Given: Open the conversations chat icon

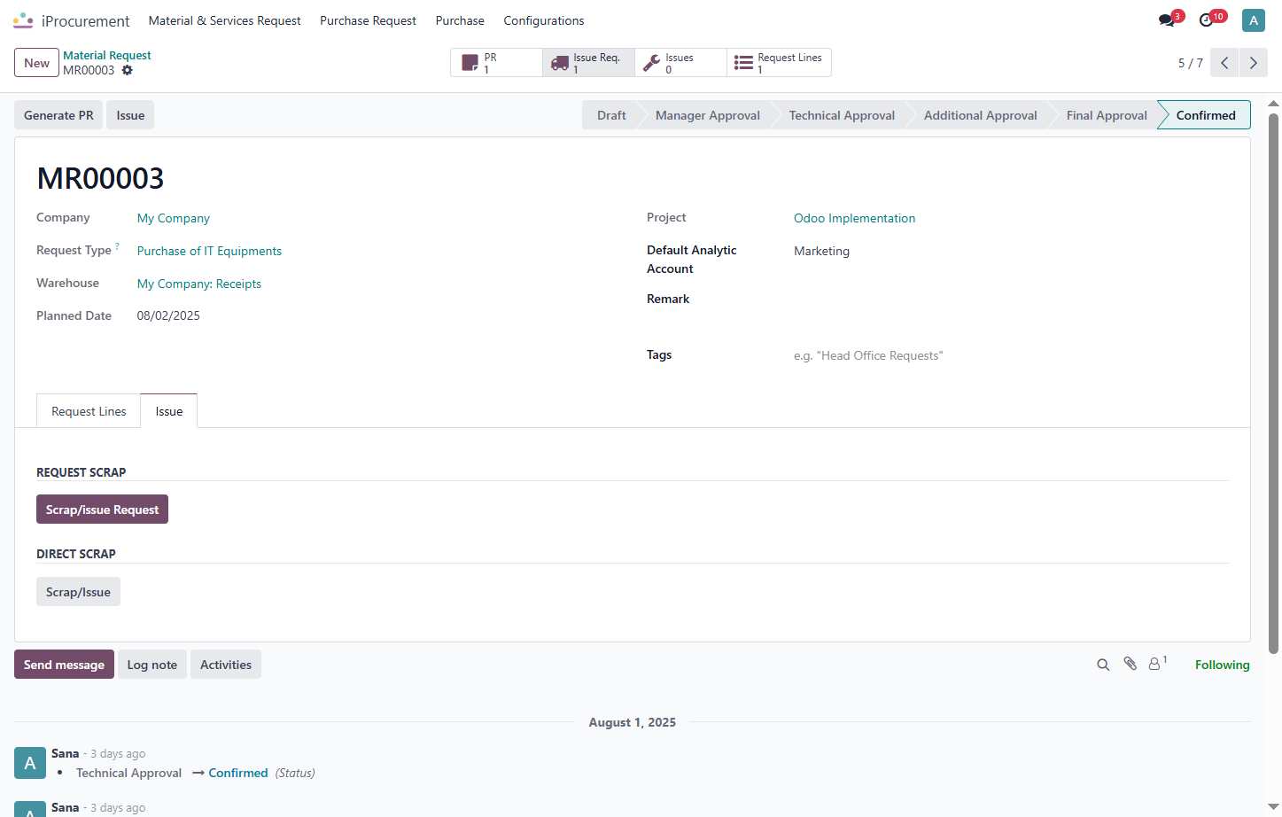Looking at the screenshot, I should [x=1167, y=20].
